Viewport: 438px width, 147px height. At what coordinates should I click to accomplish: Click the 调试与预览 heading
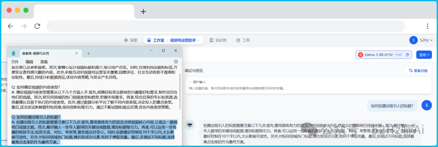point(193,70)
